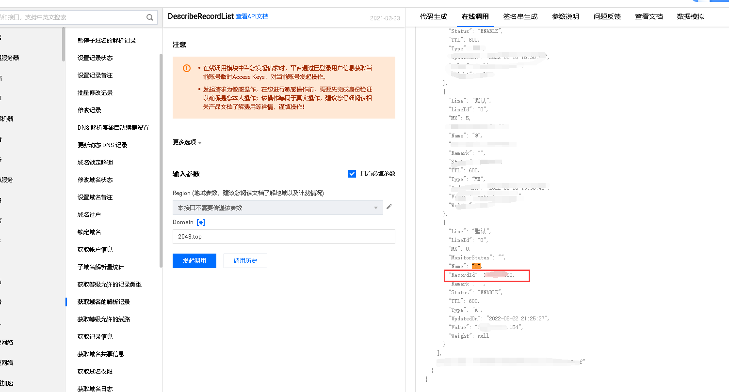Select 修改域名状态 in the API list
The height and width of the screenshot is (392, 729).
pyautogui.click(x=95, y=180)
